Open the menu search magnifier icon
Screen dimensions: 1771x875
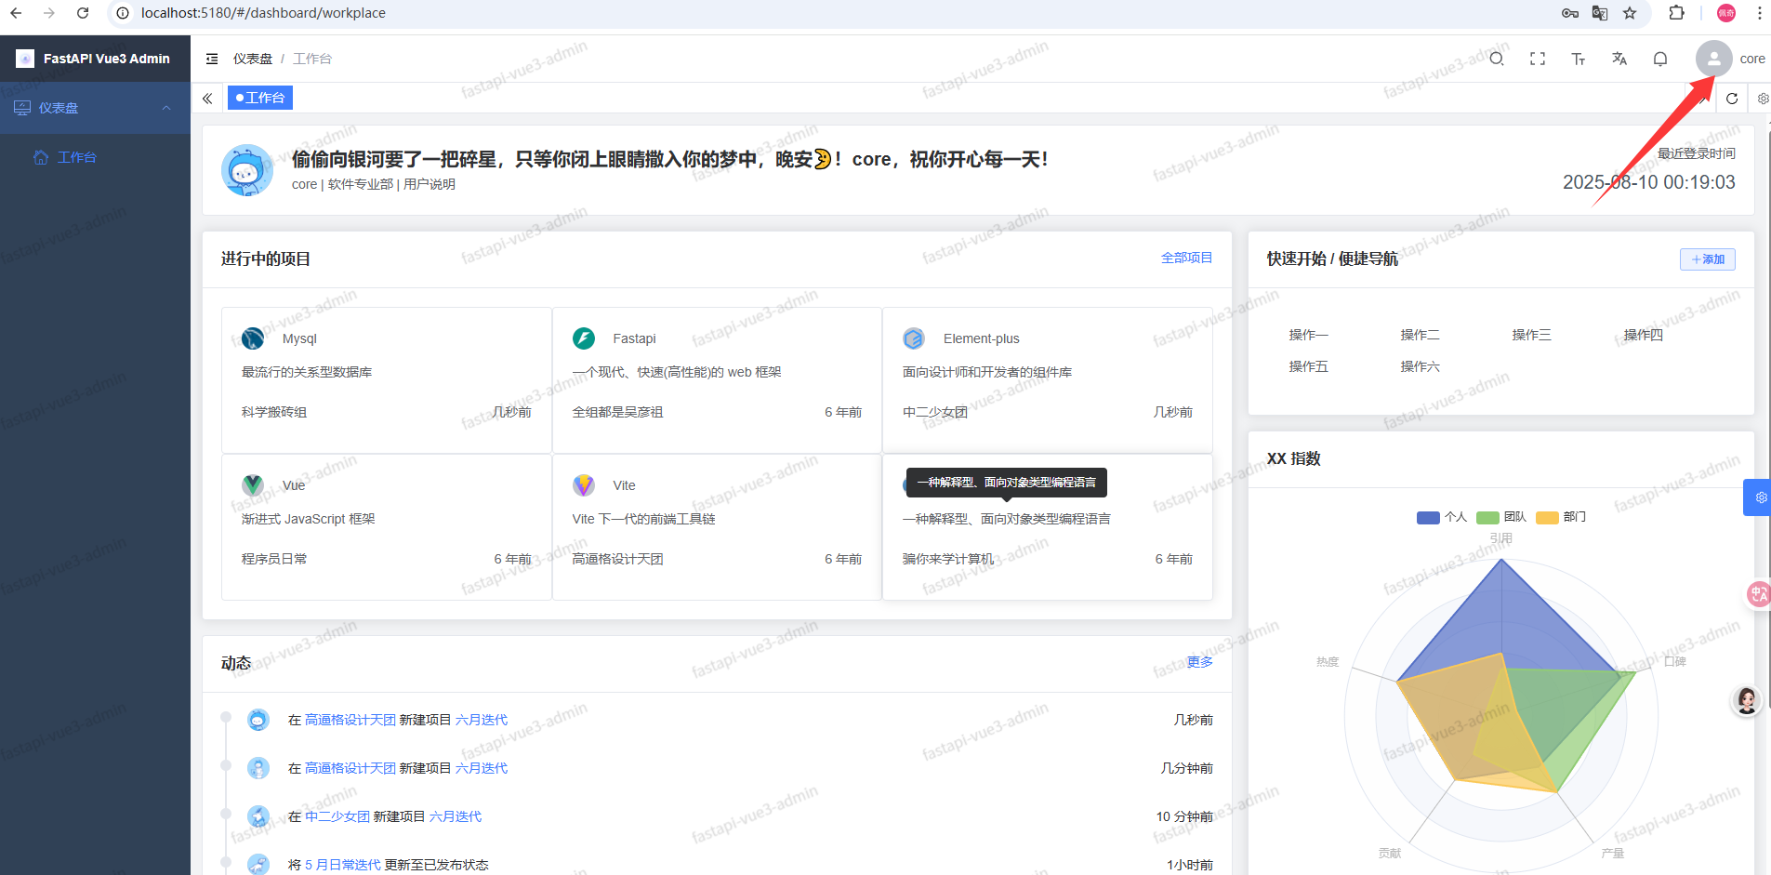pos(1497,59)
